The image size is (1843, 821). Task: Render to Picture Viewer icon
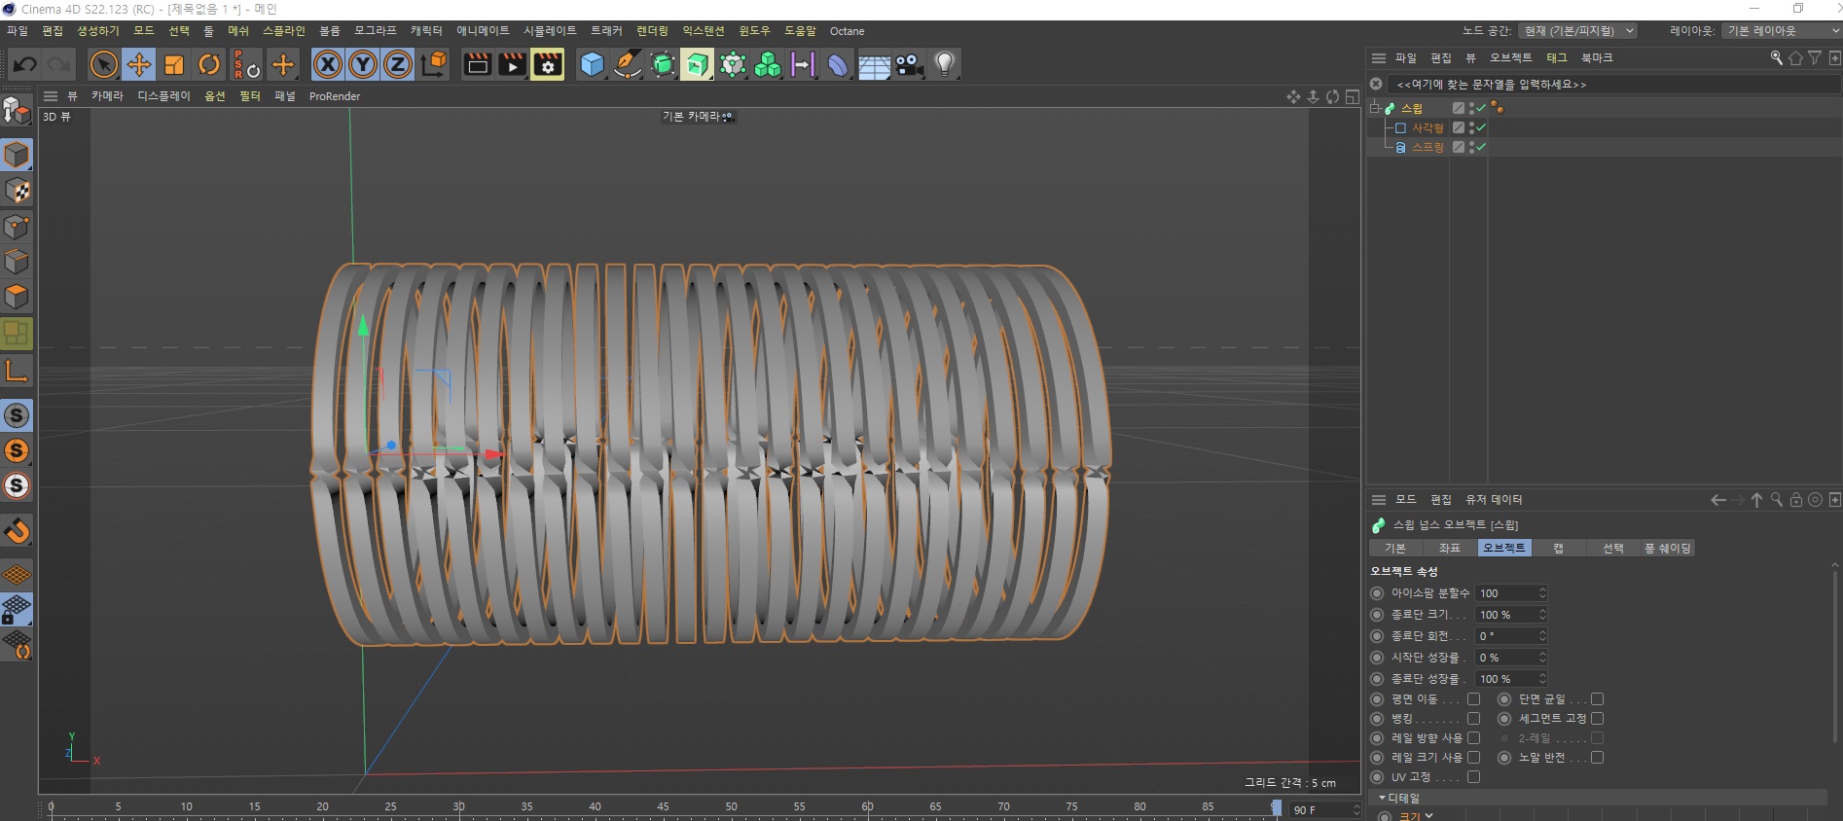[x=513, y=65]
